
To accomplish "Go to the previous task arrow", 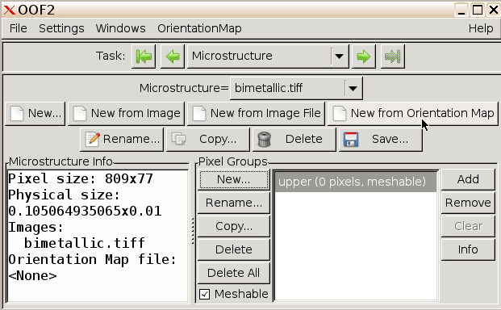I will coord(173,57).
